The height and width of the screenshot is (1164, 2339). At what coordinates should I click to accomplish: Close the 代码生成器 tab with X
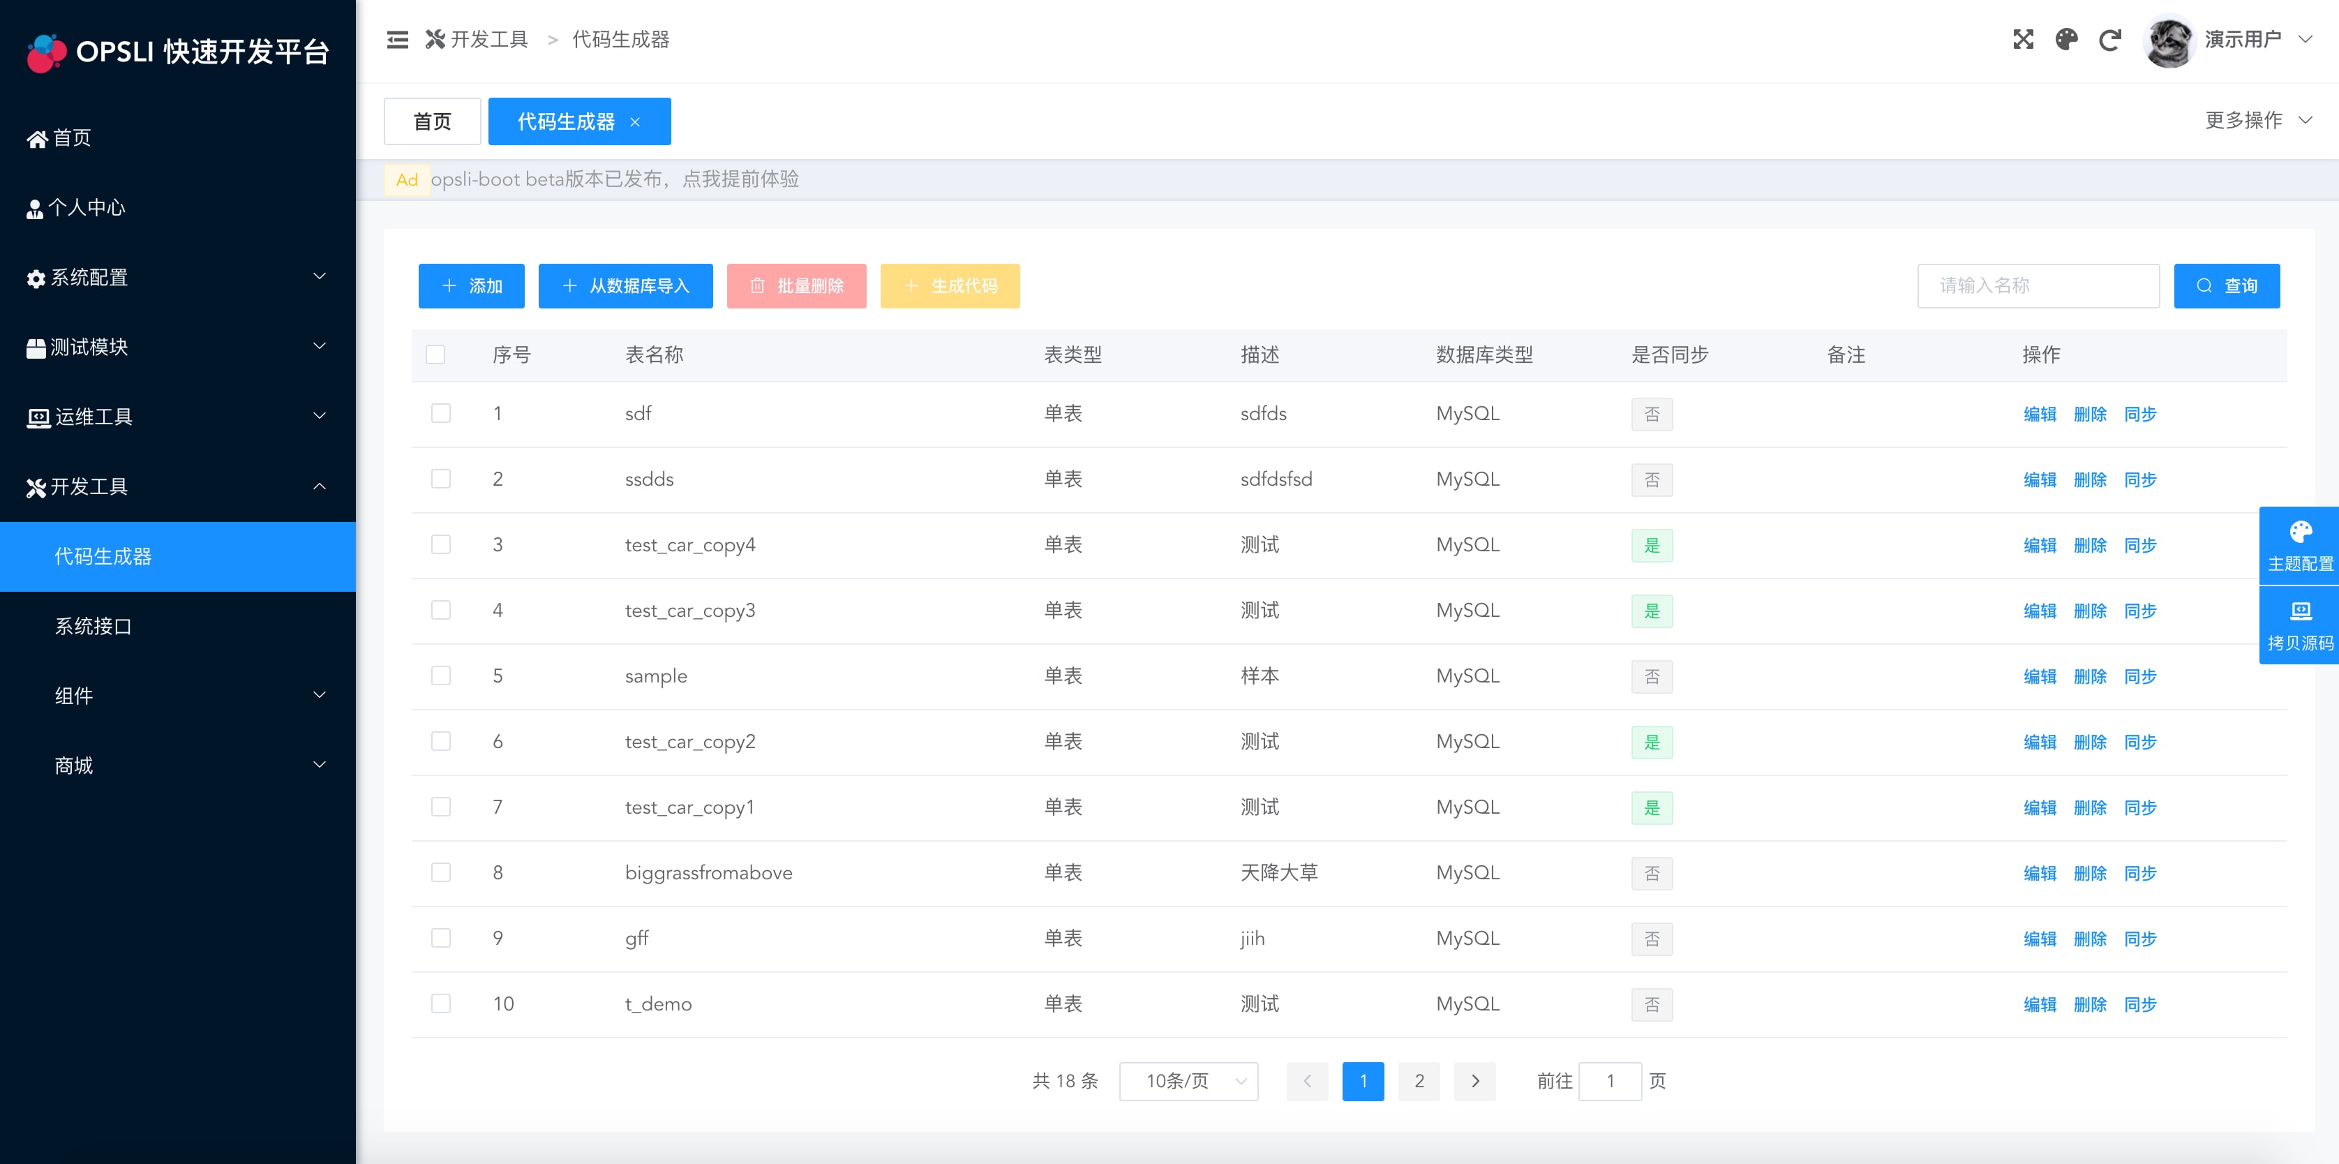(636, 121)
